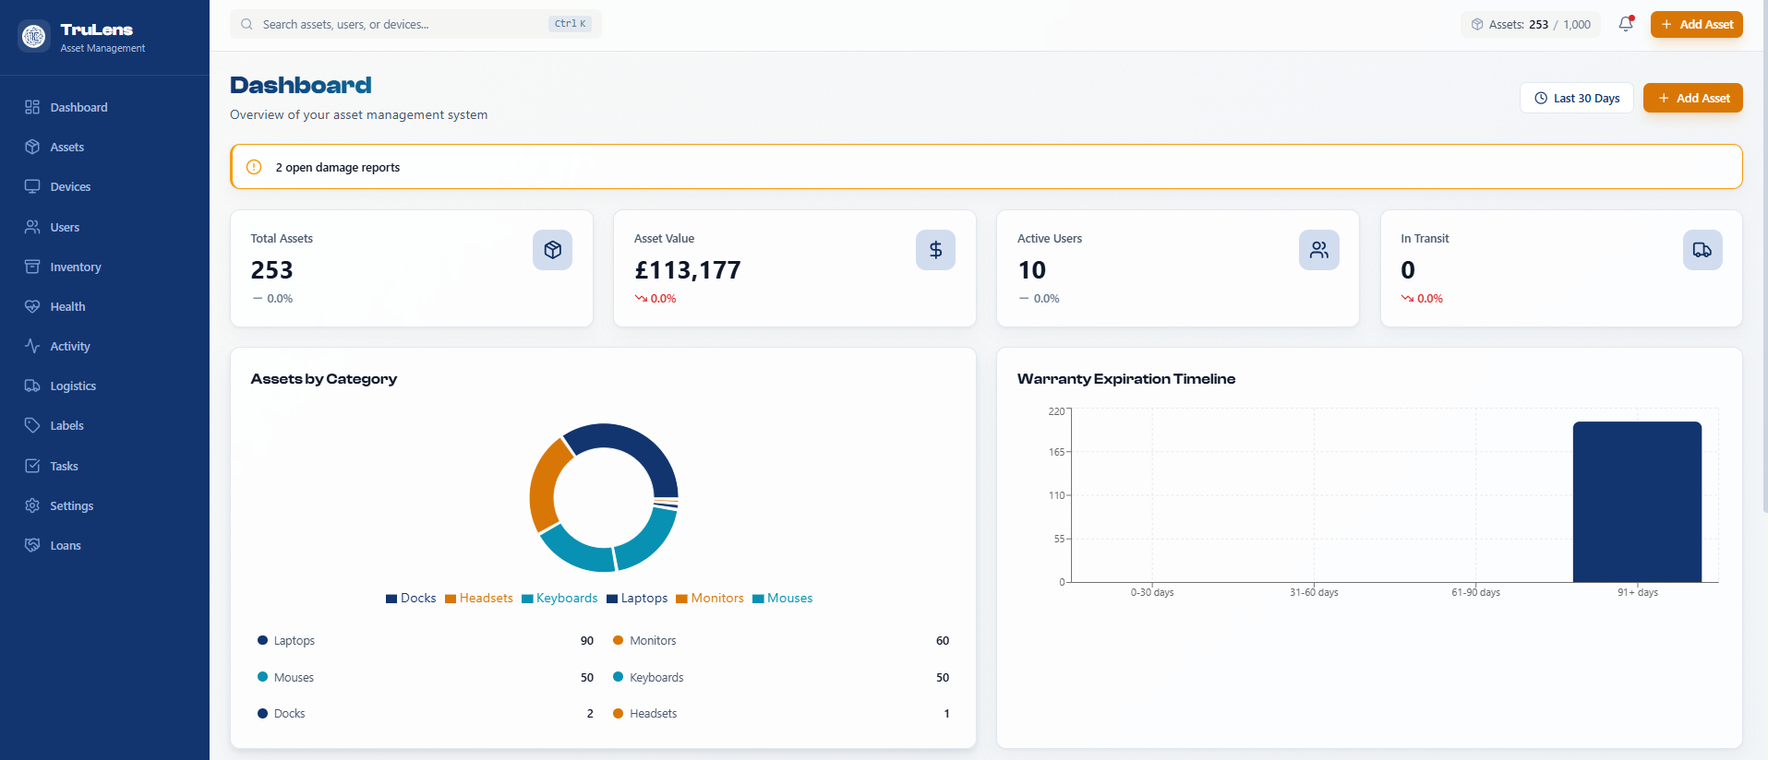1768x760 pixels.
Task: Click the Activity pulse icon in sidebar
Action: (32, 346)
